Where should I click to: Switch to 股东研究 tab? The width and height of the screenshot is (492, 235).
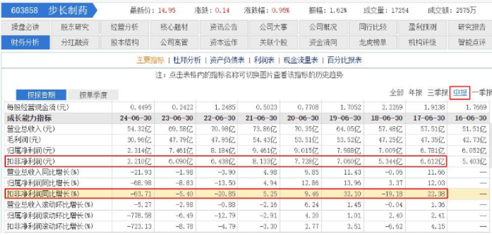[x=74, y=28]
